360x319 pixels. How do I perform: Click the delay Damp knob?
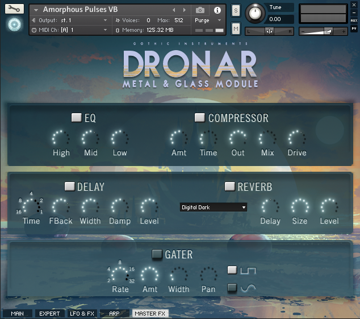click(120, 207)
